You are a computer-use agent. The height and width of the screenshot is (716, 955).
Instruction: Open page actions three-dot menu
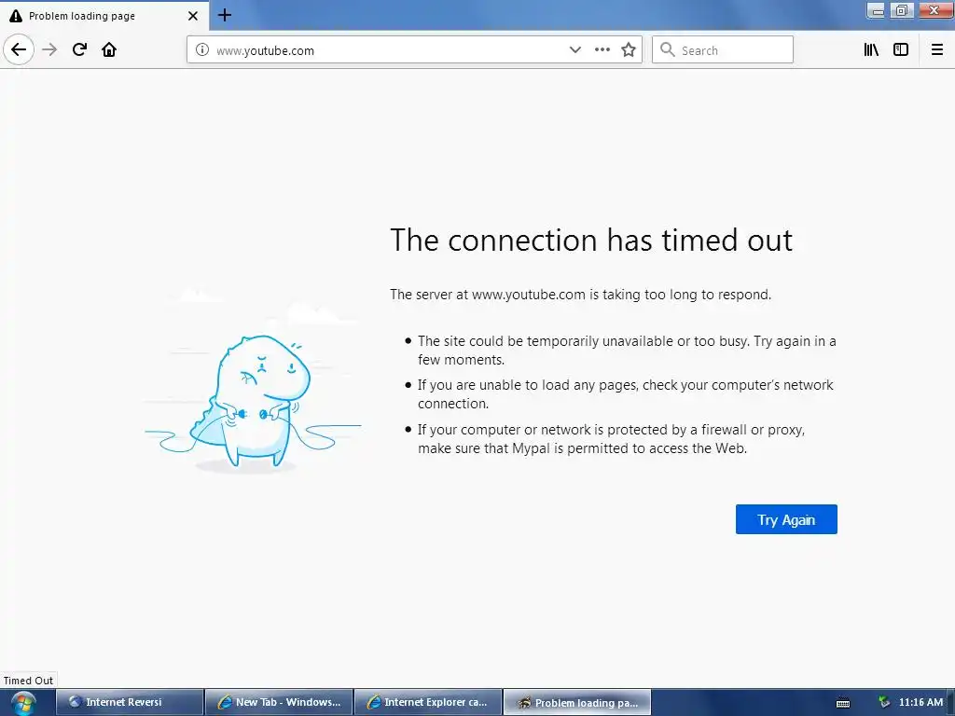tap(602, 50)
